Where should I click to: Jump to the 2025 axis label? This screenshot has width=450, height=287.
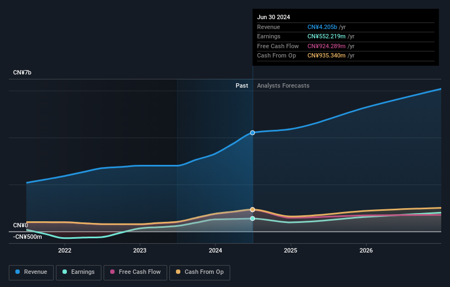point(290,251)
